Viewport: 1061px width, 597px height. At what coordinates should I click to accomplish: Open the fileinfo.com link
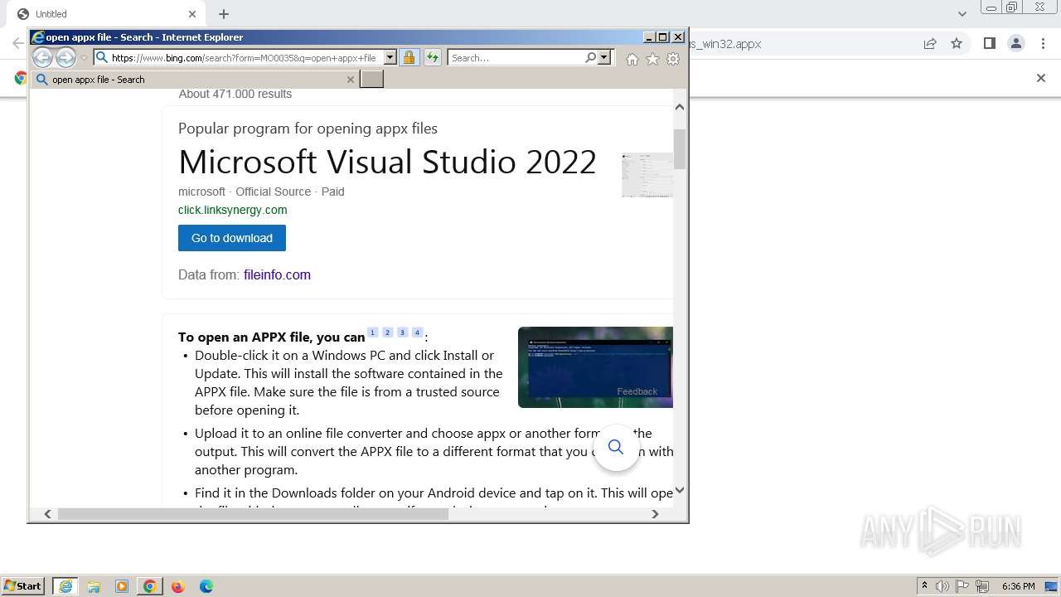(277, 274)
